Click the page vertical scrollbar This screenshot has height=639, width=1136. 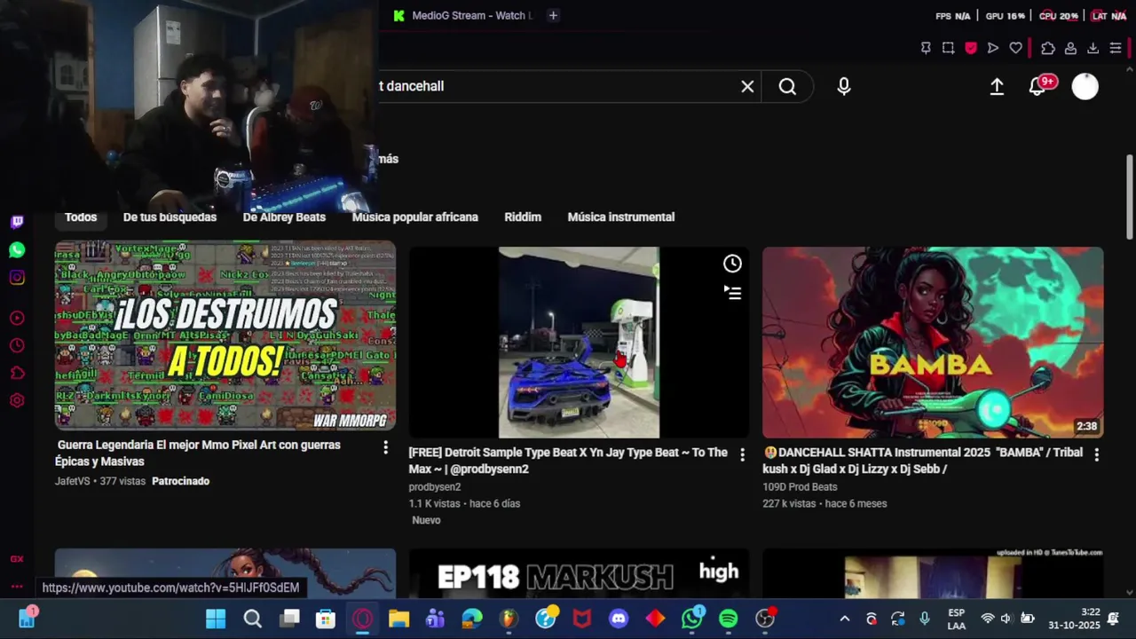point(1130,197)
